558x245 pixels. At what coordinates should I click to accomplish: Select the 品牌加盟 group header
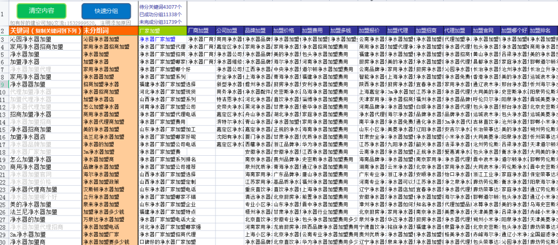coord(258,31)
